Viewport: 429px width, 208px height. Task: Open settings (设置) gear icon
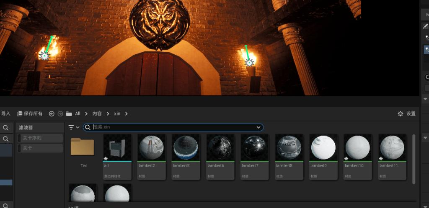400,114
